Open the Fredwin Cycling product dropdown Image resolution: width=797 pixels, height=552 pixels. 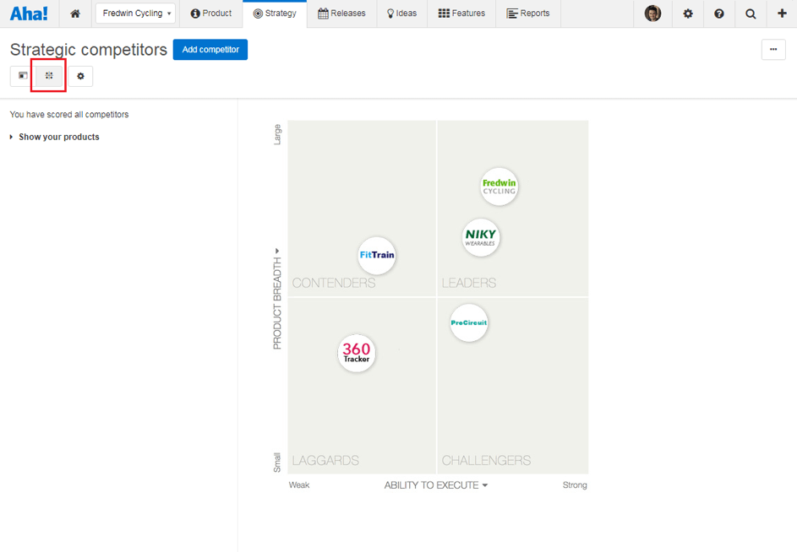[135, 14]
